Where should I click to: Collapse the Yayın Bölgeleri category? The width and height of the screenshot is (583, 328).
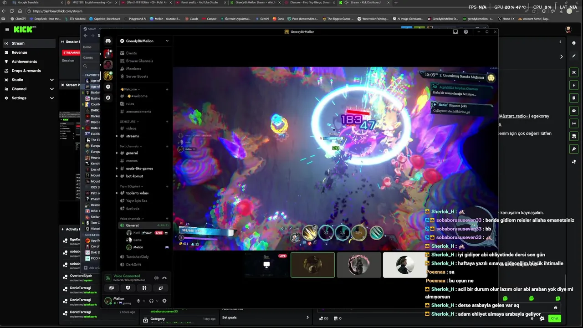coord(132,186)
